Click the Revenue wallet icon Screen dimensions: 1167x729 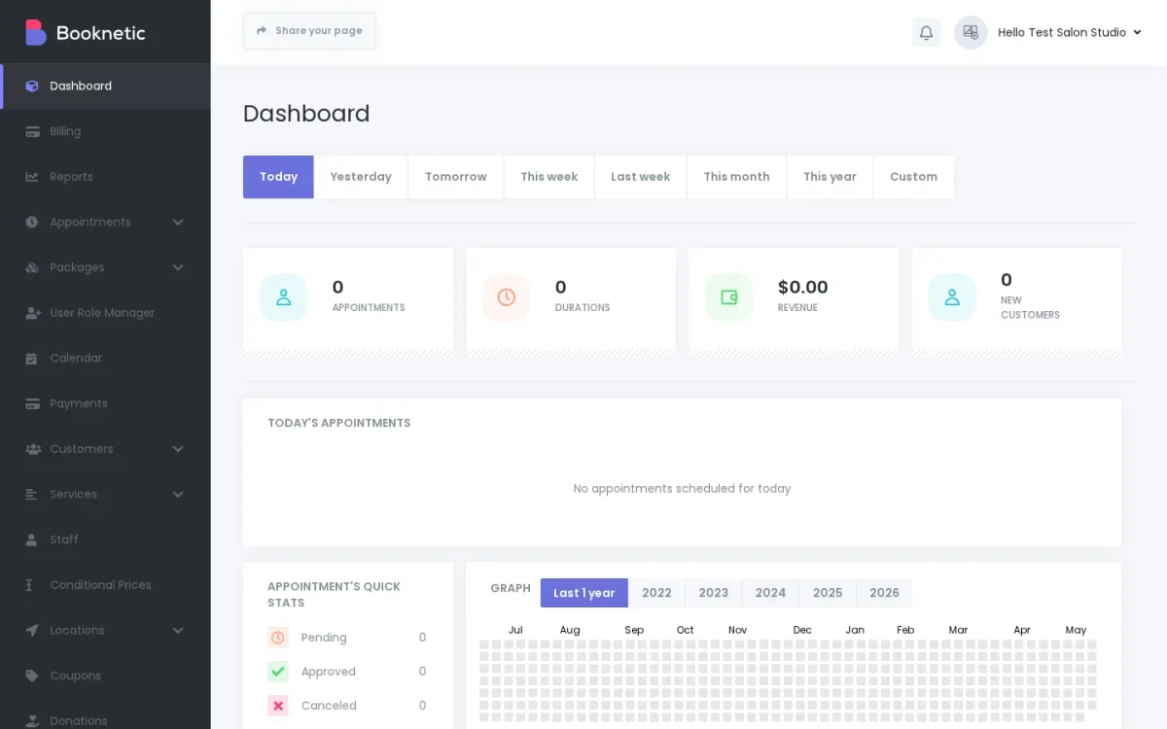pos(728,297)
